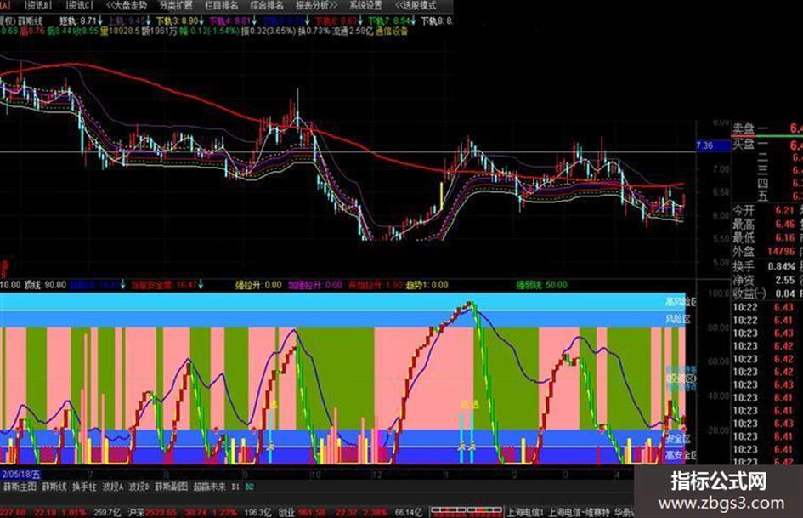Click the 高安全区 zone label
This screenshot has height=518, width=803.
click(x=681, y=455)
